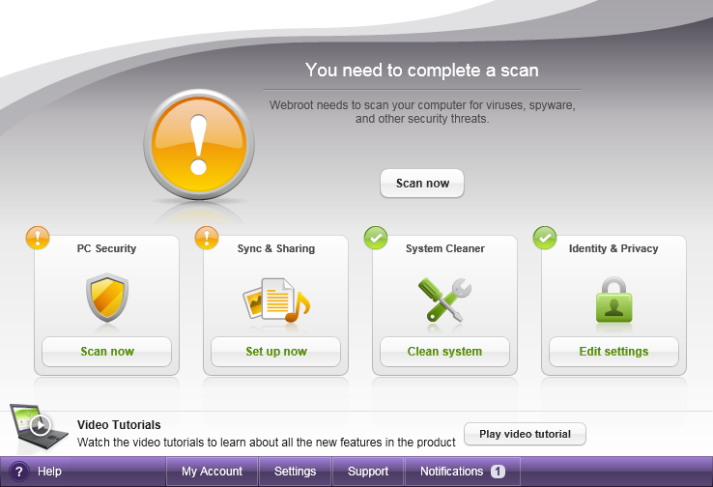Click the purple Help question mark icon
Image resolution: width=713 pixels, height=487 pixels.
tap(18, 472)
